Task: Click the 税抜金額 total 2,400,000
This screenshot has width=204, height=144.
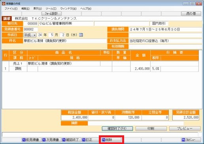Action: coord(74,117)
